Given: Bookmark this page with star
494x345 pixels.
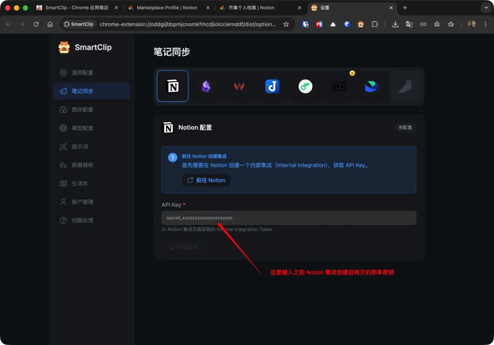Looking at the screenshot, I should (286, 24).
